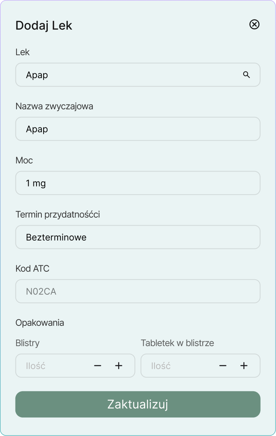This screenshot has width=276, height=436.
Task: Increase the Blistry quantity with plus
Action: tap(119, 365)
